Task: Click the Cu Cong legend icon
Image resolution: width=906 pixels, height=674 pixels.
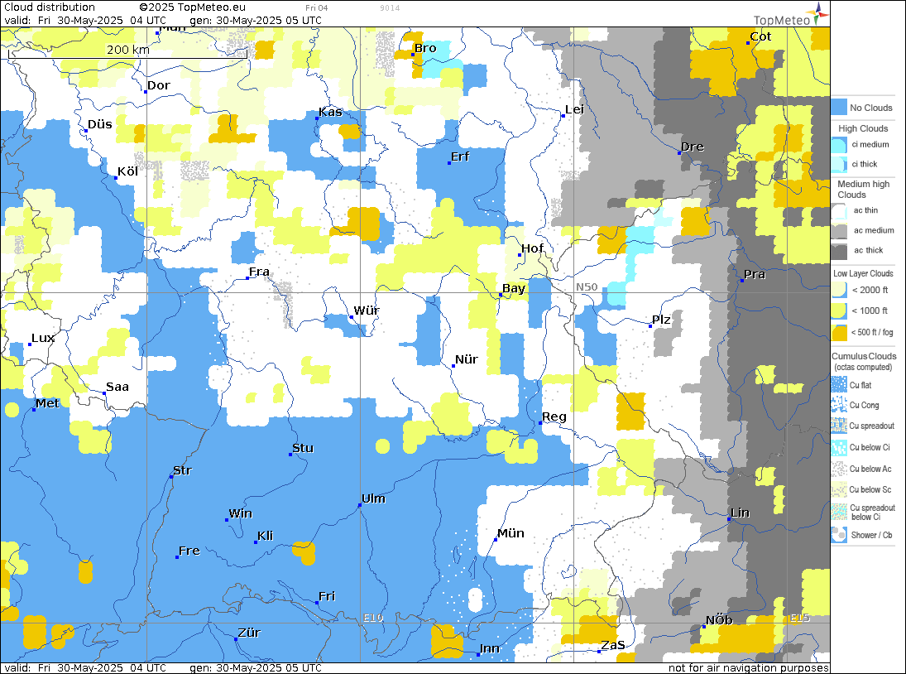Action: (x=839, y=405)
